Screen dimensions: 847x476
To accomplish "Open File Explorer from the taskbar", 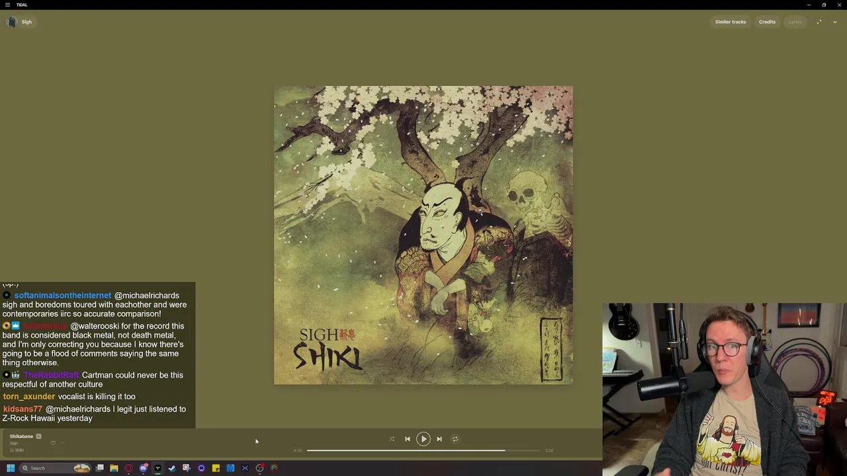I will click(114, 468).
